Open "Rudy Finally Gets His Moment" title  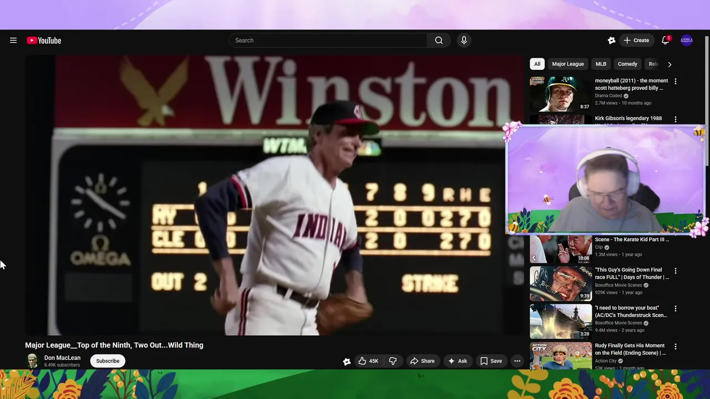630,349
